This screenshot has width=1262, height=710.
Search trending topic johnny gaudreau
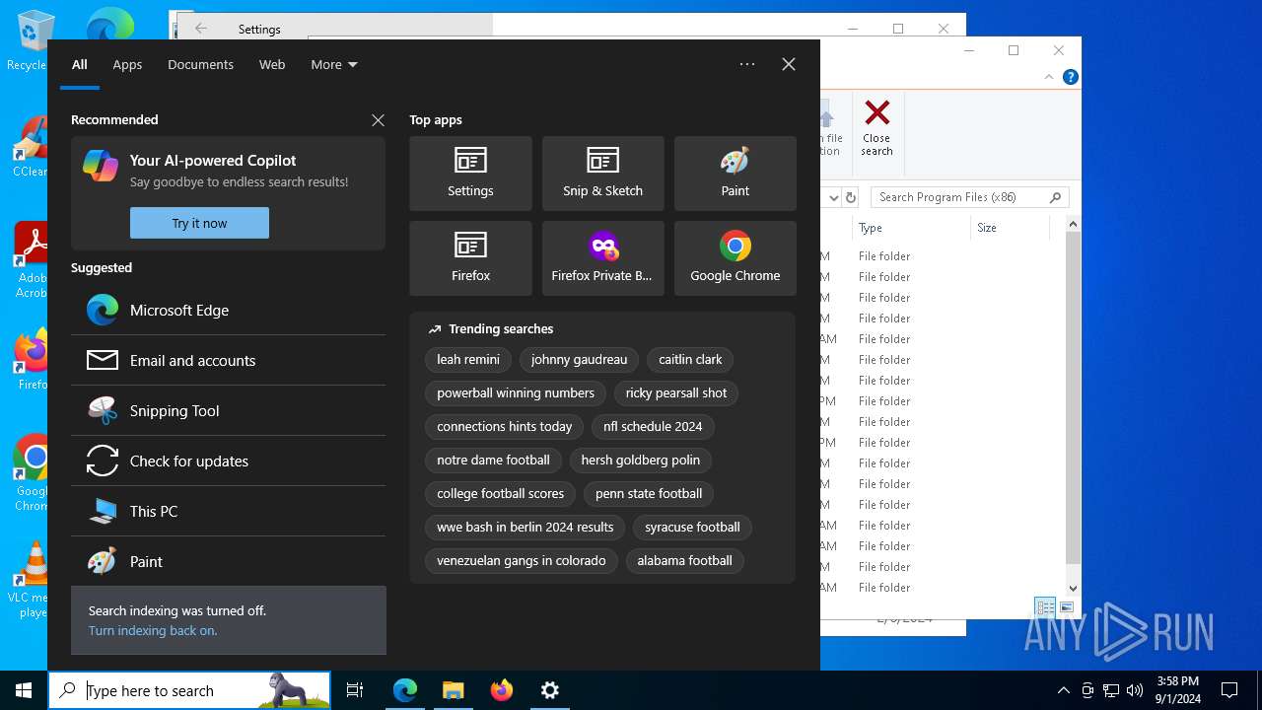click(579, 359)
